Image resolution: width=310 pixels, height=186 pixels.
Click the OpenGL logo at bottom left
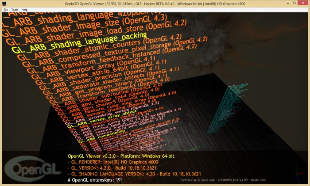coord(33,168)
